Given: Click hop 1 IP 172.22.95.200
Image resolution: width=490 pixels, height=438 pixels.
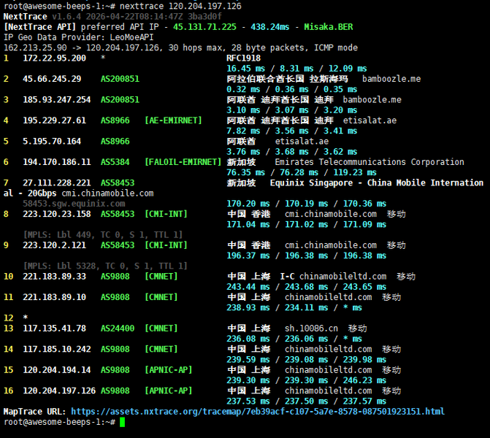Looking at the screenshot, I should [54, 58].
